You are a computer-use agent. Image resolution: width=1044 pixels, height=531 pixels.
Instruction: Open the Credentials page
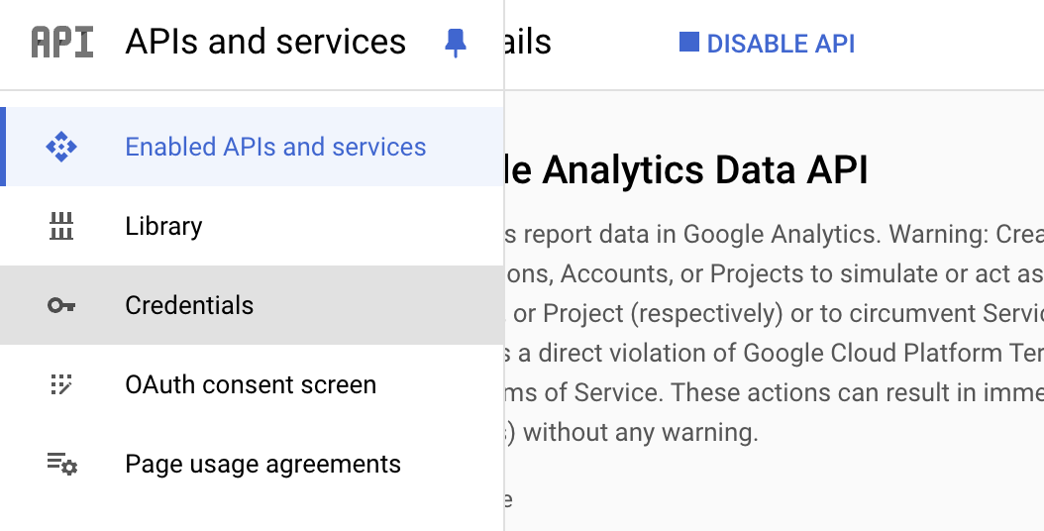point(252,305)
